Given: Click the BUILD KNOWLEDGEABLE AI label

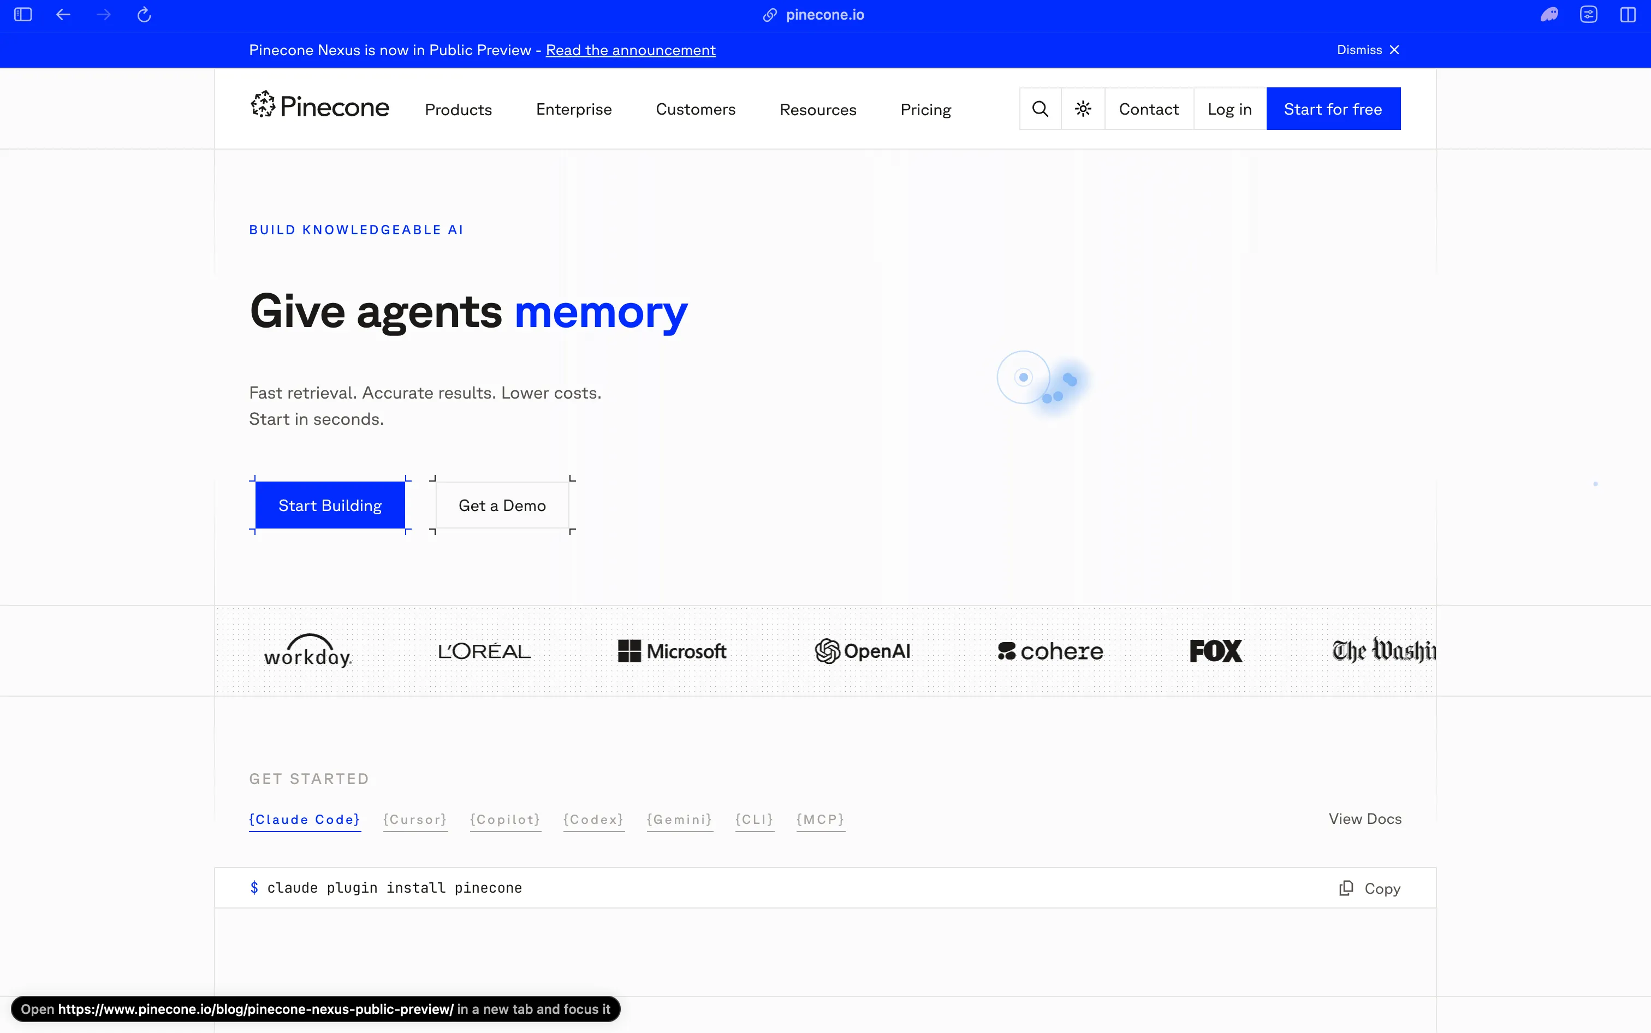Looking at the screenshot, I should click(356, 229).
